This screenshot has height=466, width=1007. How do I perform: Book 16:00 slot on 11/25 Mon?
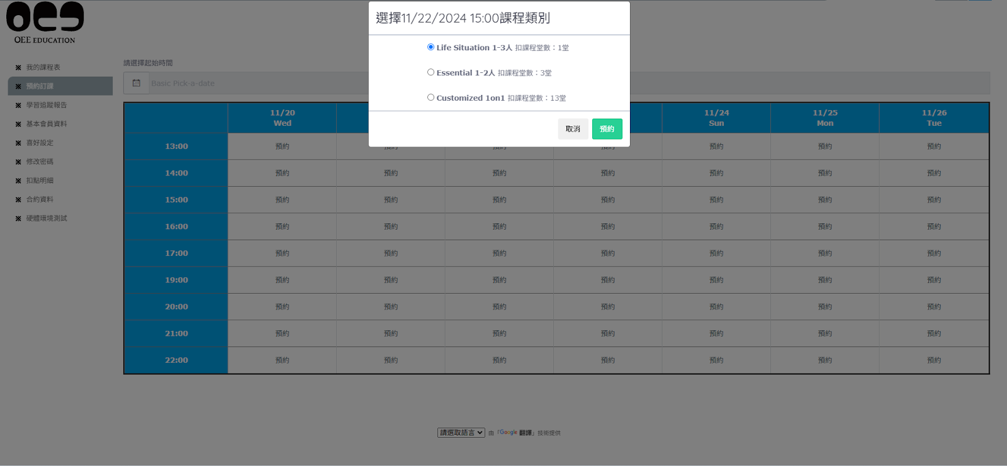pos(825,226)
